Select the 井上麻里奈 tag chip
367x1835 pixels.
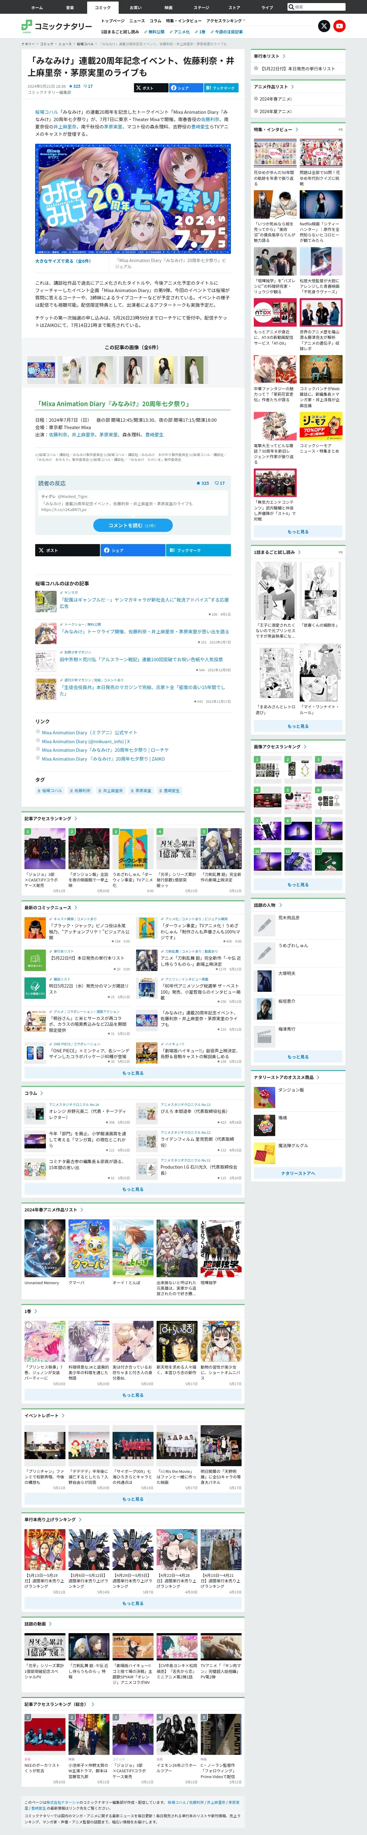tap(110, 791)
